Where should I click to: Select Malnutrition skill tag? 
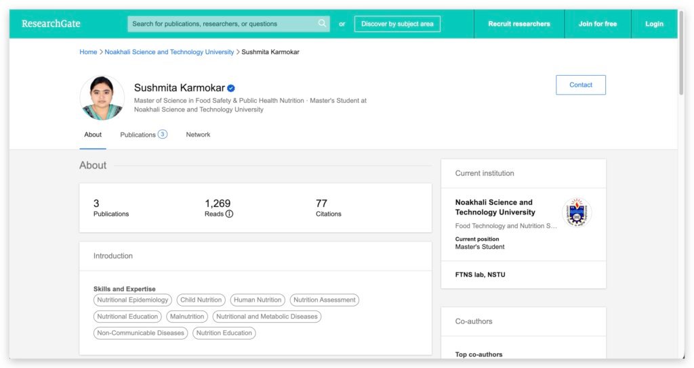coord(187,317)
